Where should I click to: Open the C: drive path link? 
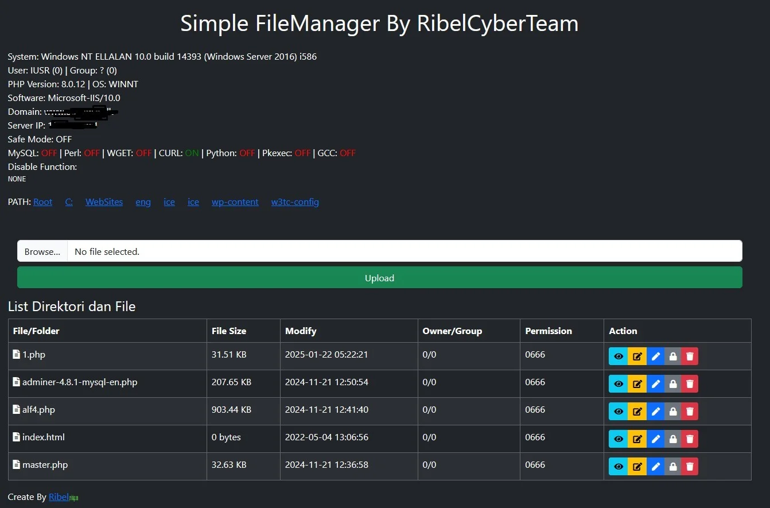point(68,201)
